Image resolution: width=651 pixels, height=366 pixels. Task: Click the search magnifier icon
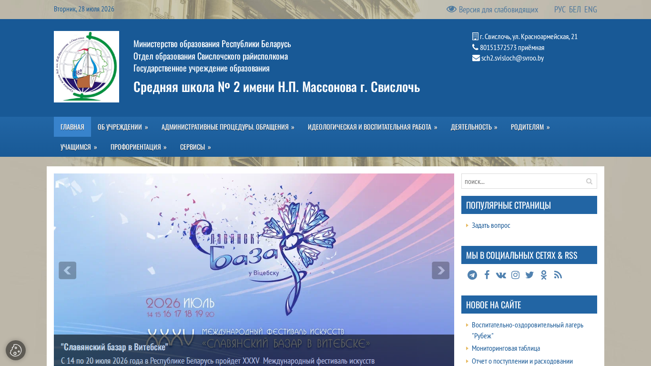coord(589,181)
